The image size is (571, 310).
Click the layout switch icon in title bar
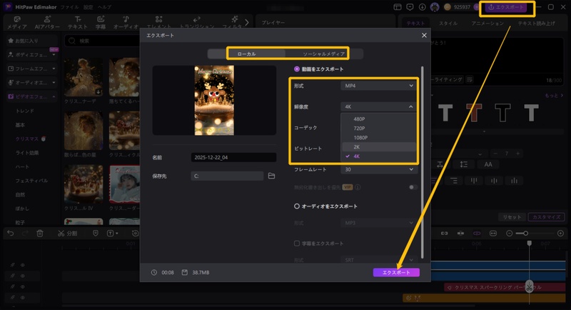point(398,7)
